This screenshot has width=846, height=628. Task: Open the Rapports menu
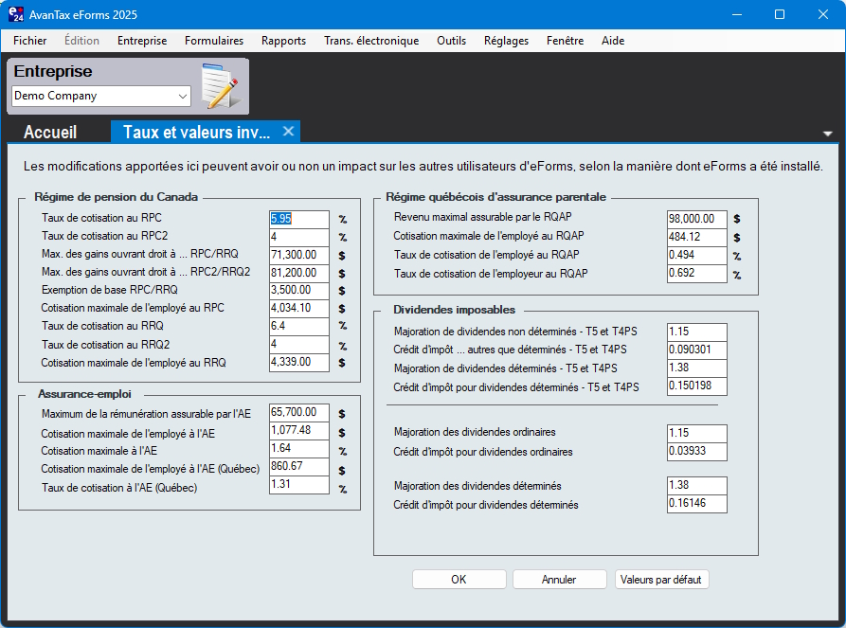point(283,41)
